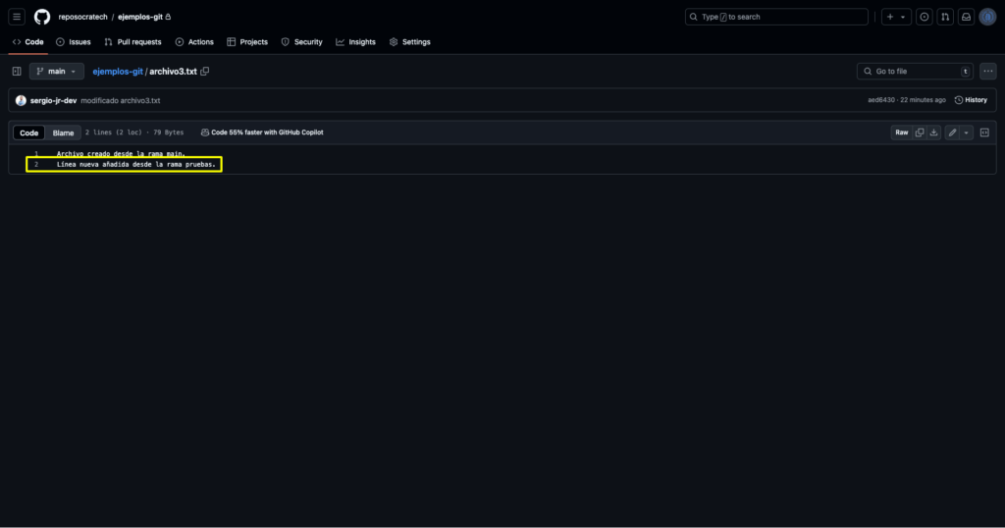This screenshot has height=528, width=1005.
Task: Open the main branch selector dropdown
Action: pos(56,71)
